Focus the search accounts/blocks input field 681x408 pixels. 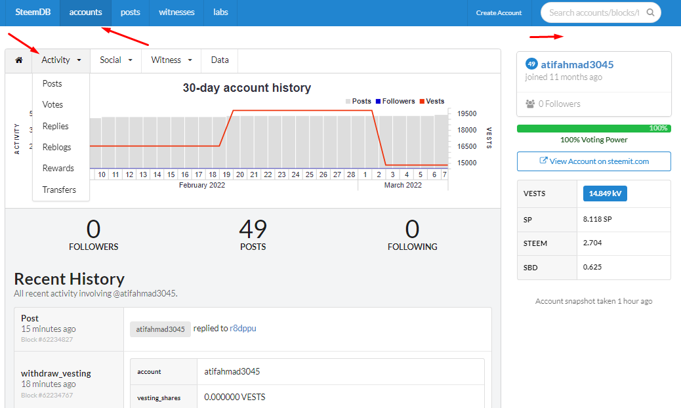[x=594, y=12]
